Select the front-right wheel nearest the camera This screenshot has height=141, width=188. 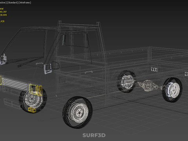click(x=78, y=112)
